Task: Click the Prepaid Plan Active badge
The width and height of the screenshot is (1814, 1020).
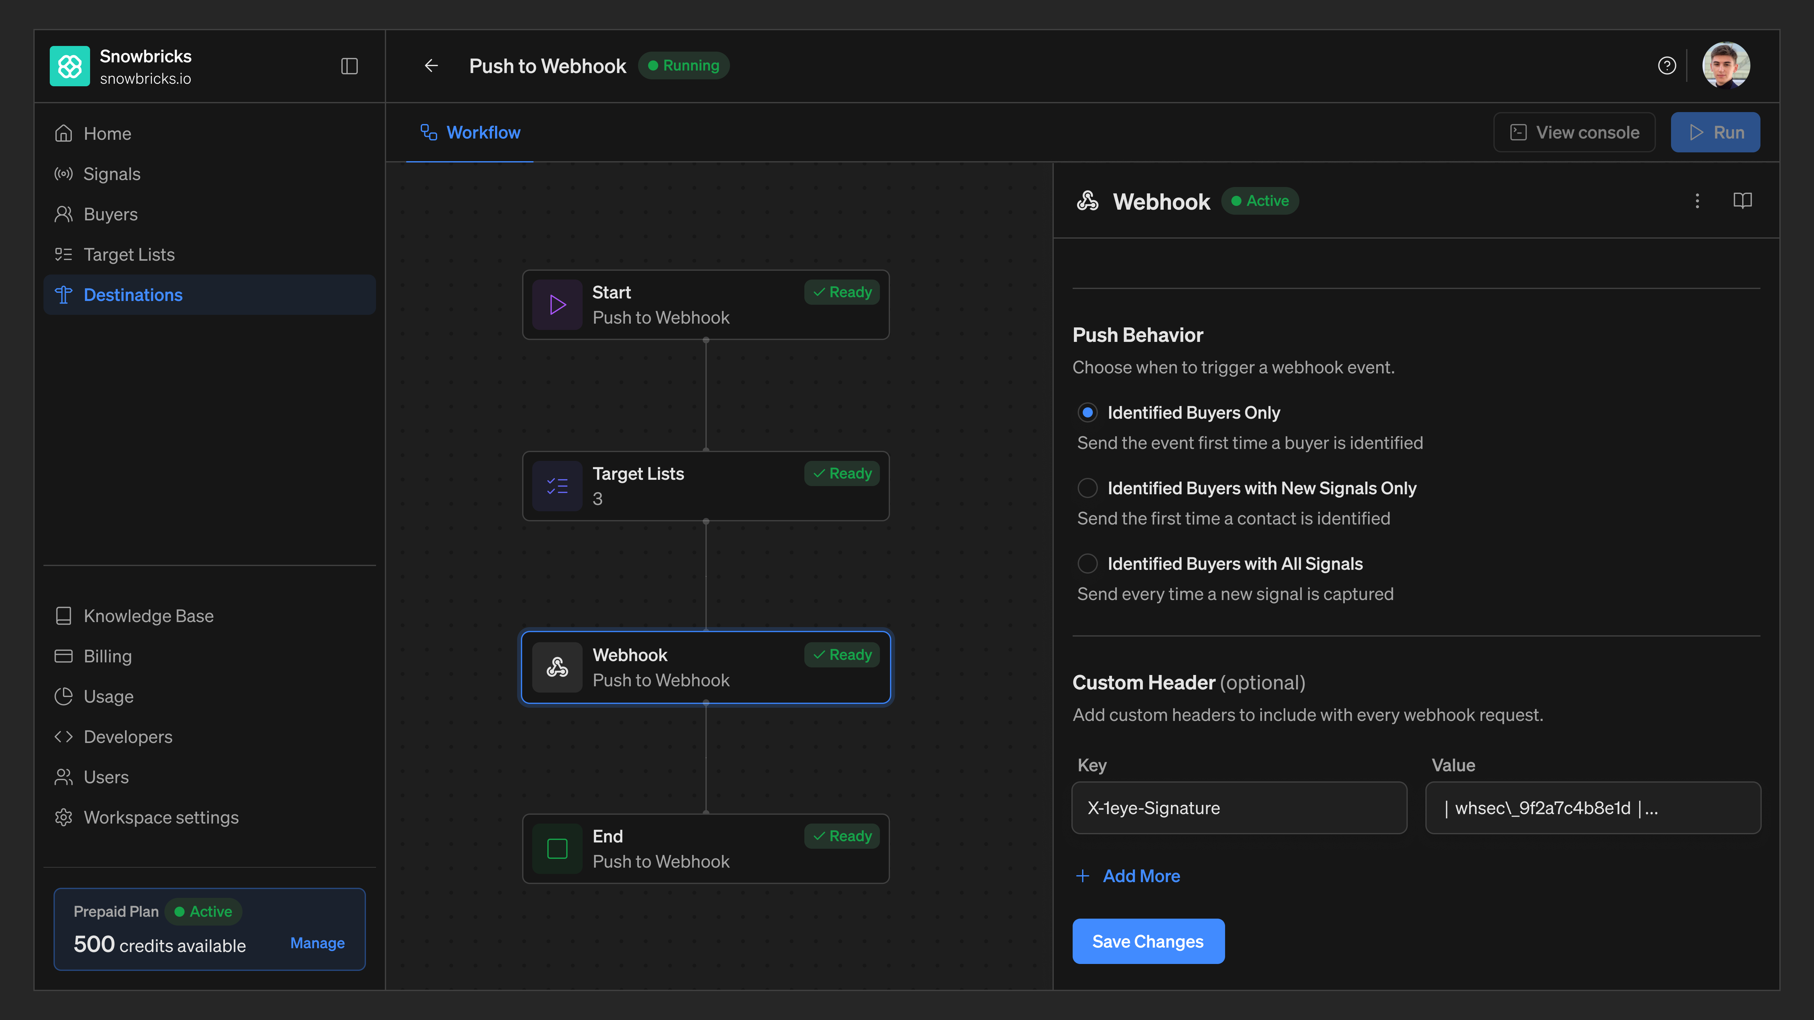Action: pyautogui.click(x=203, y=912)
